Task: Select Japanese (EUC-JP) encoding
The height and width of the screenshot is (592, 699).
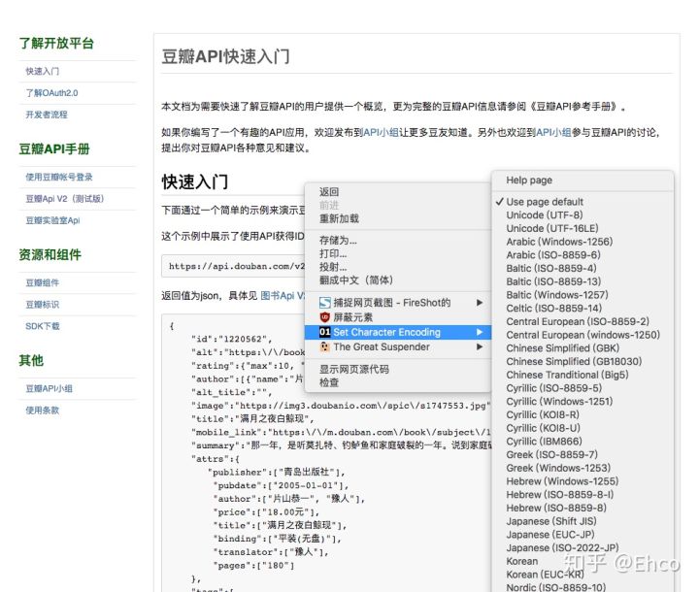Action: (x=550, y=535)
